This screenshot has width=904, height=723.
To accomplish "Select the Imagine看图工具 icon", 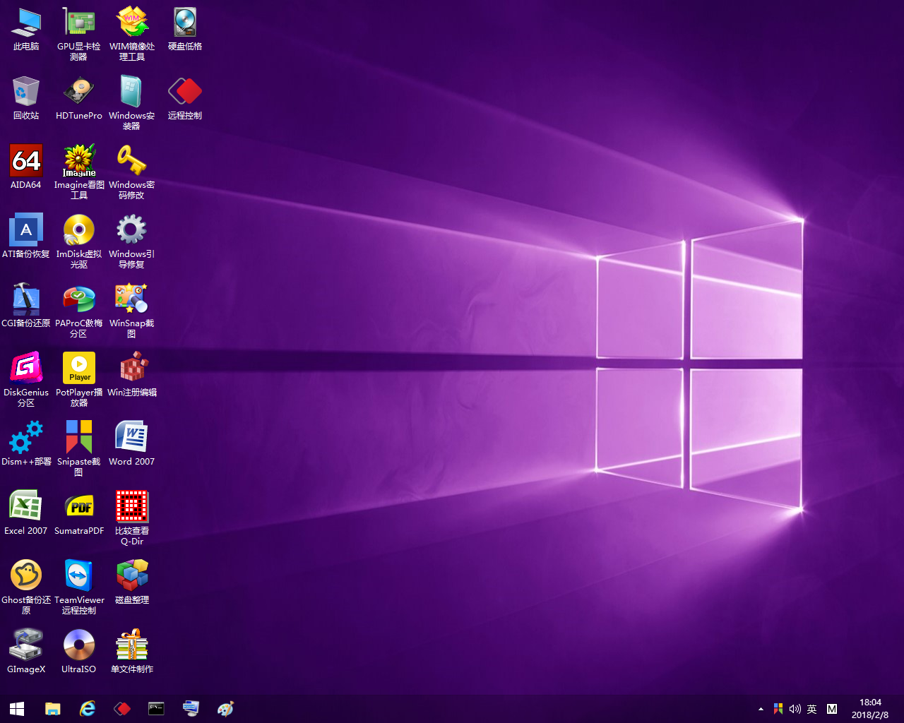I will 79,172.
